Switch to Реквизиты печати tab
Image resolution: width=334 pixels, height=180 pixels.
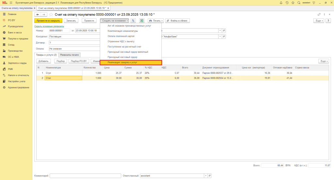[x=70, y=55]
